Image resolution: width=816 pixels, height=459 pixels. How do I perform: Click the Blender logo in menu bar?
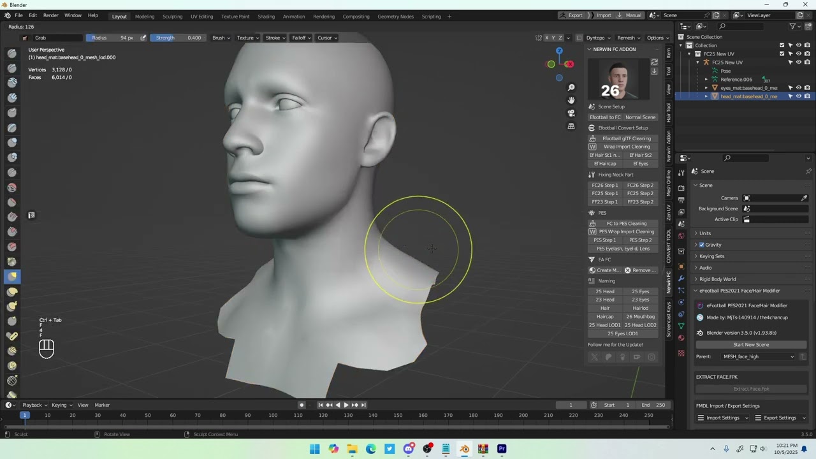click(8, 15)
